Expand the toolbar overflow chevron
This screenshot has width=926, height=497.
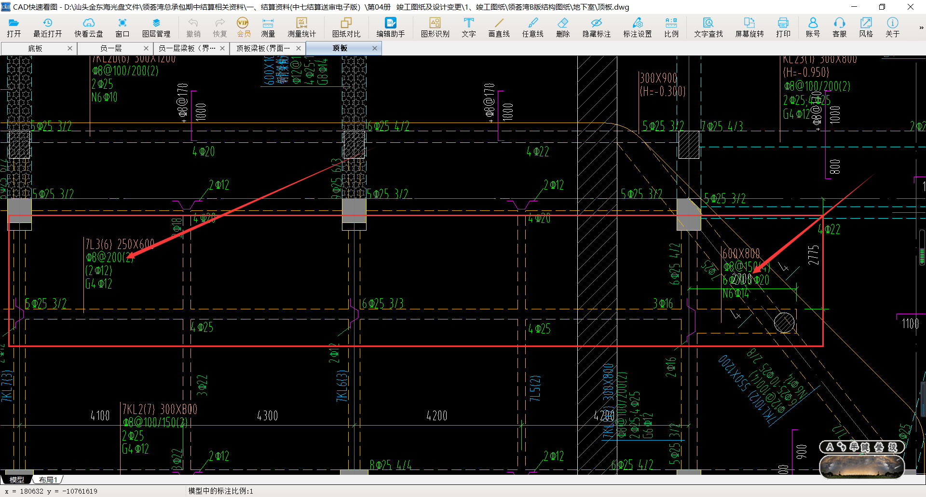click(x=921, y=28)
